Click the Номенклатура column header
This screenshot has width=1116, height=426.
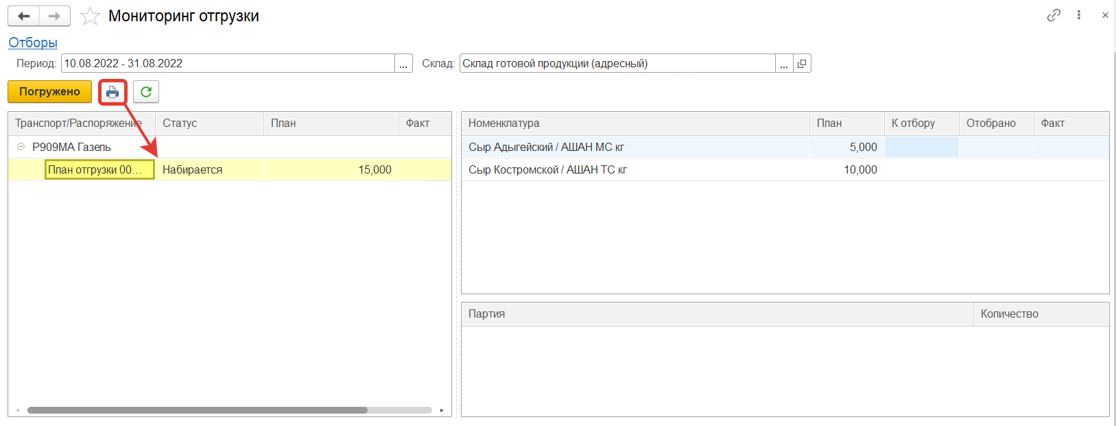503,123
